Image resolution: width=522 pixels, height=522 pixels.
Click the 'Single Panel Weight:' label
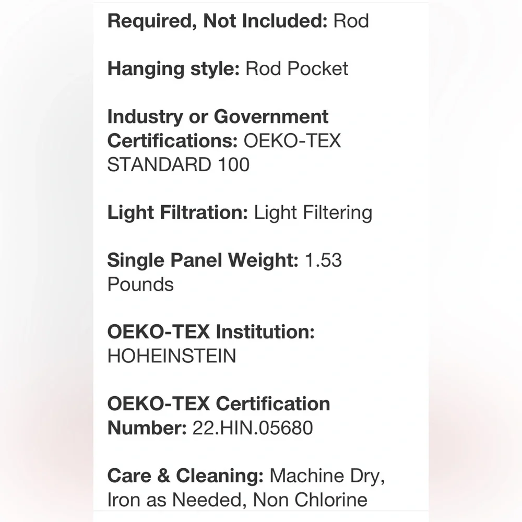coord(203,260)
